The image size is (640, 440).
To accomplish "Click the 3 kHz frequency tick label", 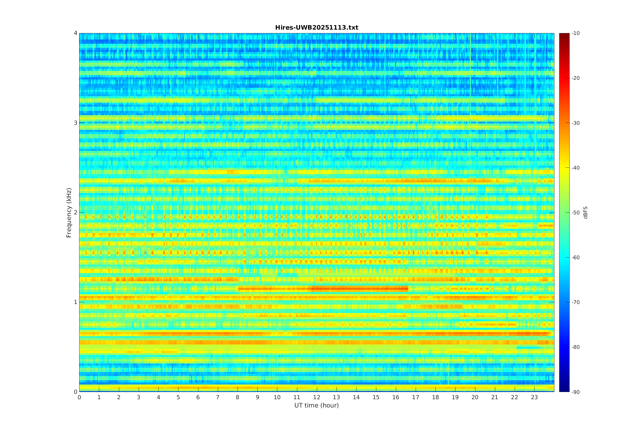I will pos(75,123).
